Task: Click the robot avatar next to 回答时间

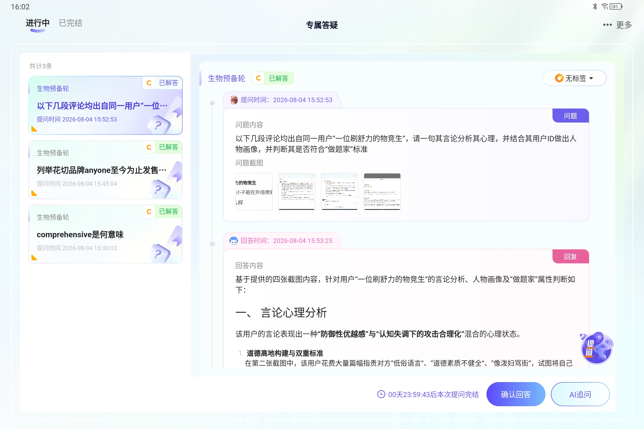Action: click(233, 241)
